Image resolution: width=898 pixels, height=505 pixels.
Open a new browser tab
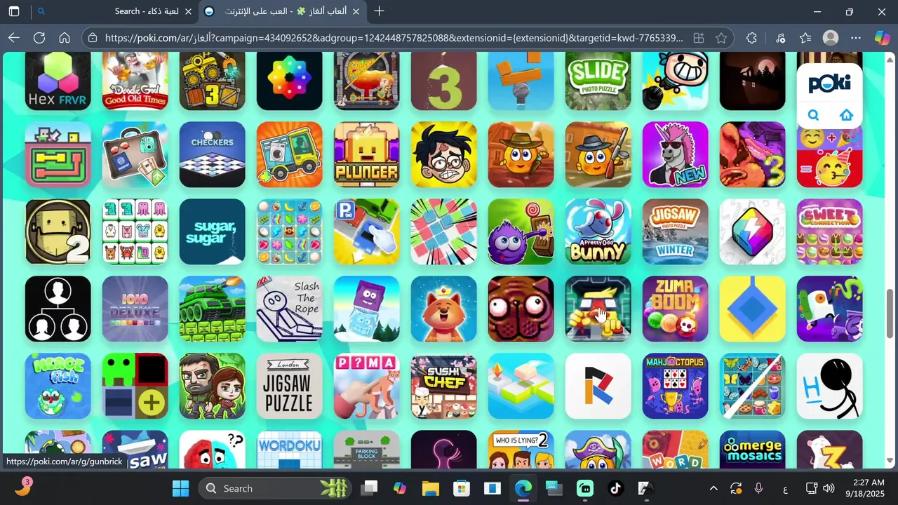(x=380, y=11)
